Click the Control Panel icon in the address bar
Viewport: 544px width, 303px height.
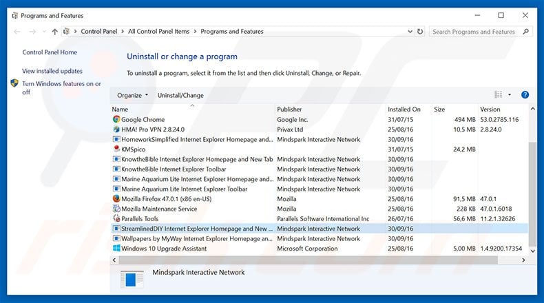coord(66,31)
